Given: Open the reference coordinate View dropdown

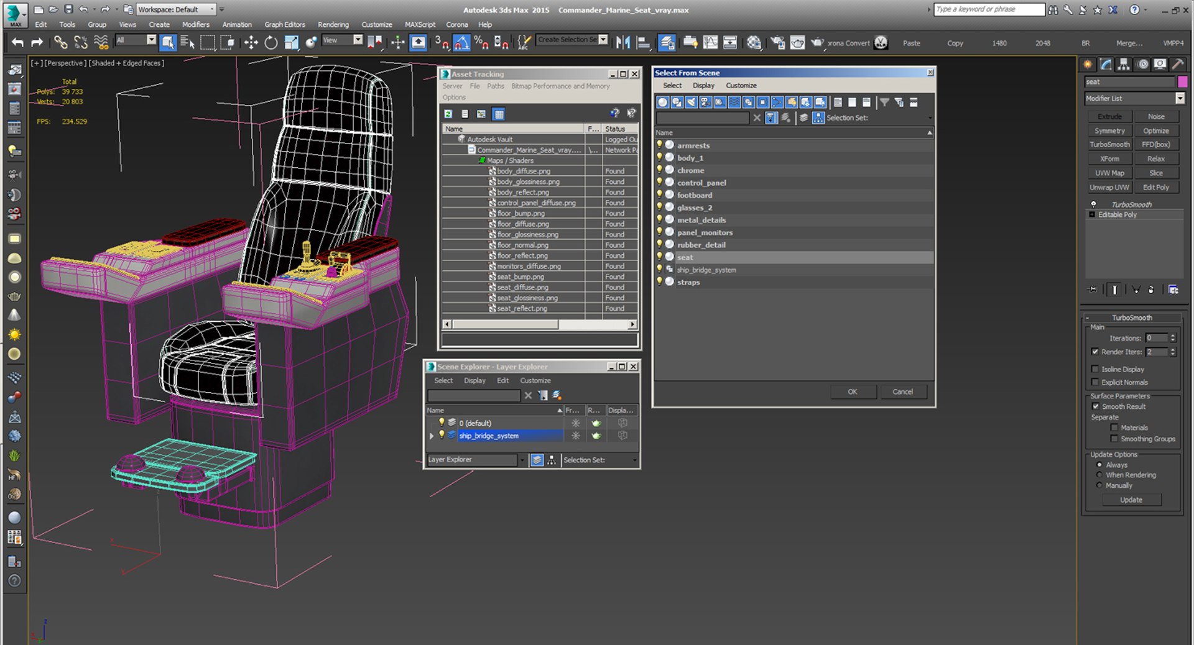Looking at the screenshot, I should click(358, 40).
